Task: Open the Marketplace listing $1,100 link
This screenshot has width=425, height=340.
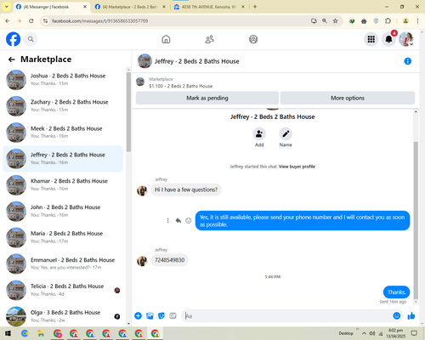Action: pos(180,86)
